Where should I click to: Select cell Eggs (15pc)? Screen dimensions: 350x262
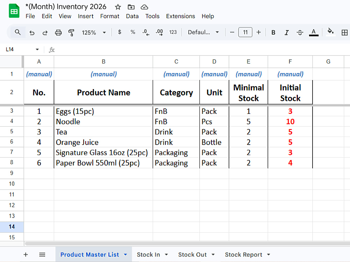pyautogui.click(x=103, y=111)
